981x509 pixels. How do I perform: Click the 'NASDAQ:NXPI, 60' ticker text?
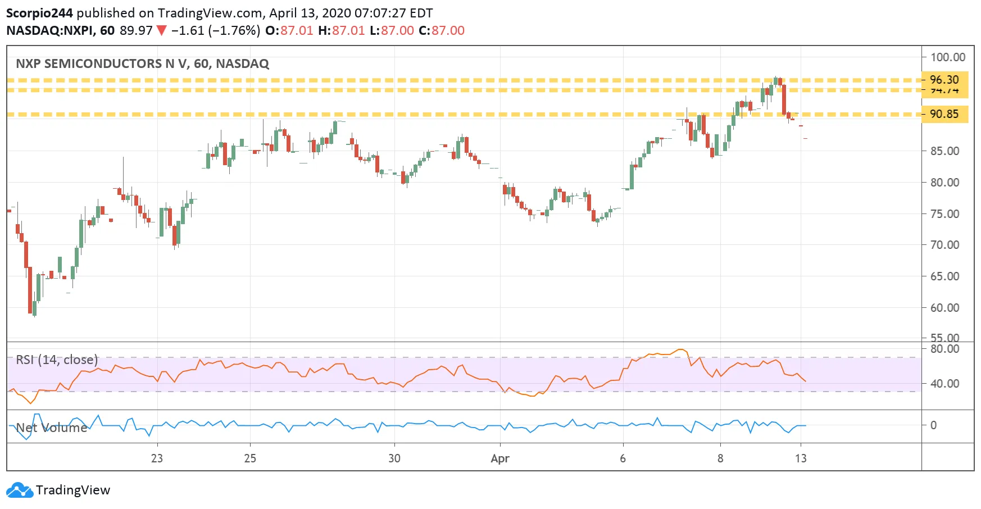click(61, 30)
